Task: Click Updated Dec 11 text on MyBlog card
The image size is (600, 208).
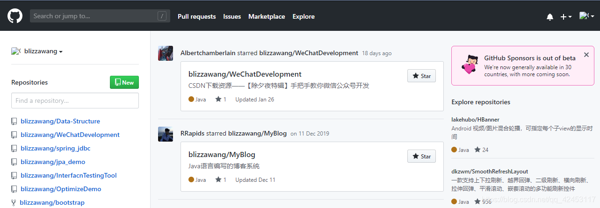Action: 255,179
